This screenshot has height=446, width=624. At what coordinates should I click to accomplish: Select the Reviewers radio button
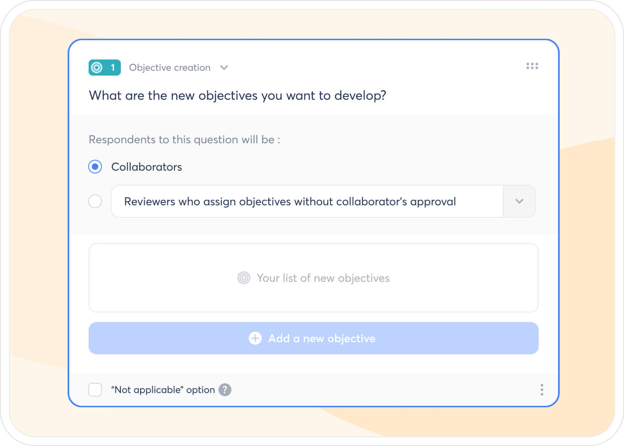[95, 201]
